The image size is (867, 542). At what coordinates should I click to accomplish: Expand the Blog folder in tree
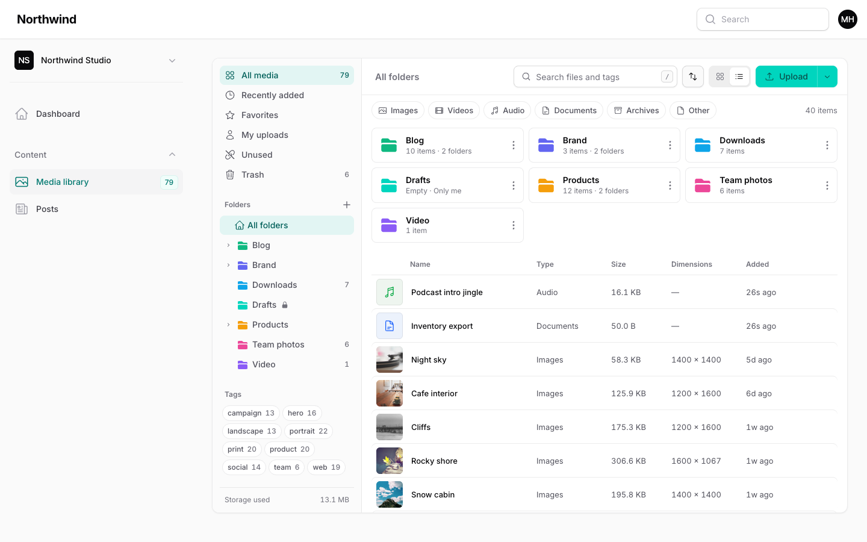(228, 245)
